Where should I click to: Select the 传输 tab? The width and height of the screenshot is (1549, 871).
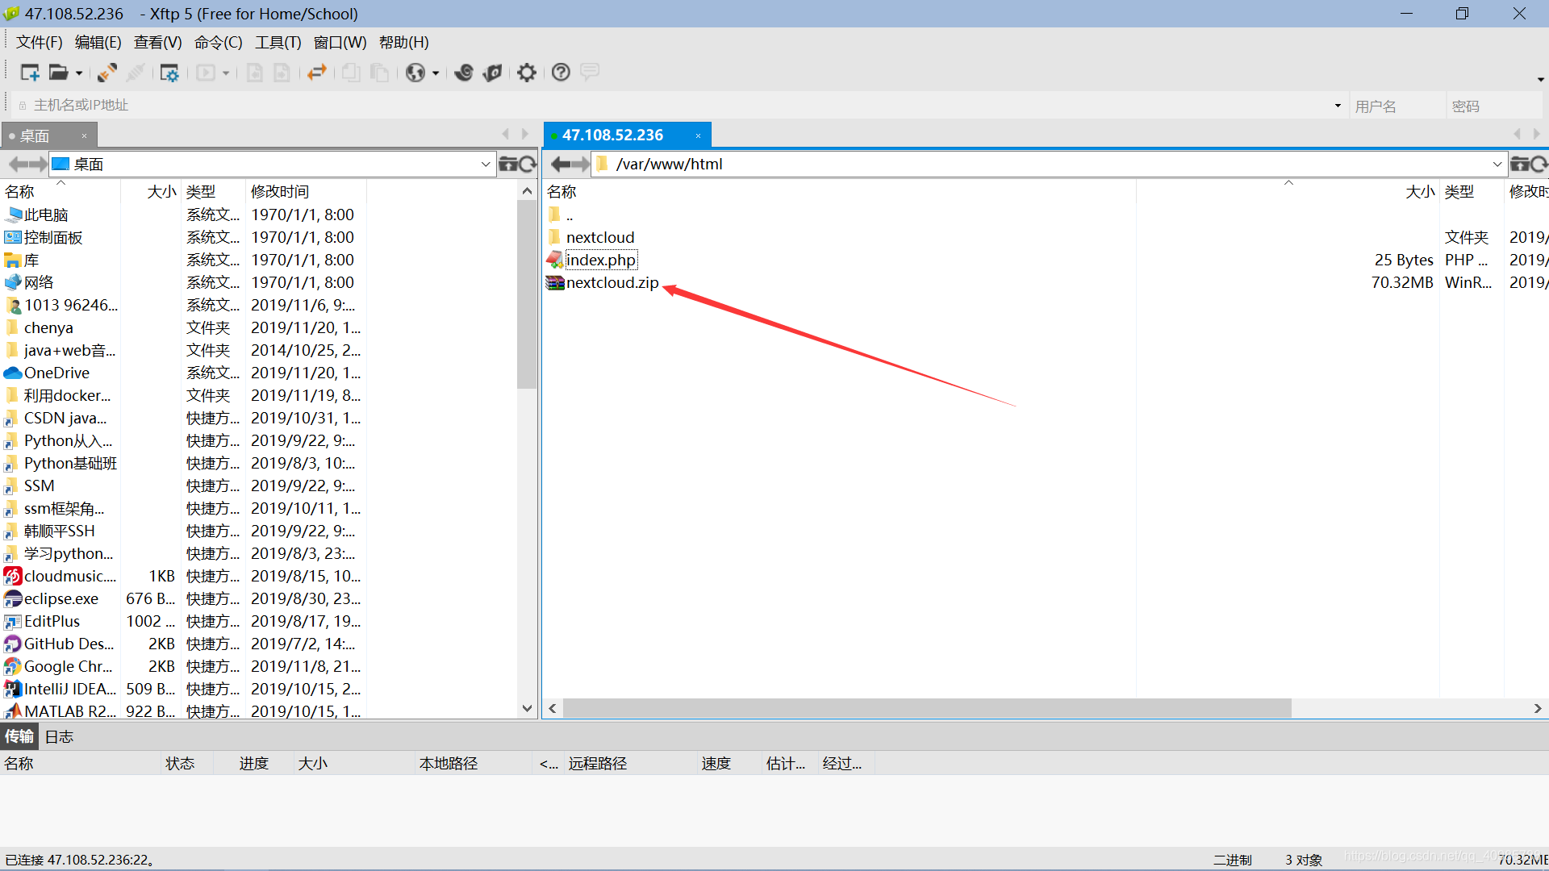pyautogui.click(x=19, y=736)
